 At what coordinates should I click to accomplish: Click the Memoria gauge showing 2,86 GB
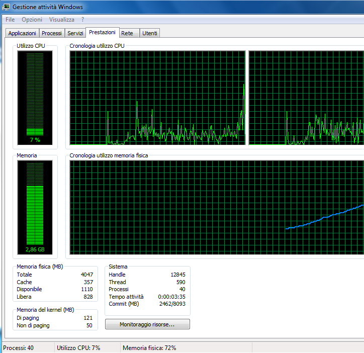tap(35, 207)
